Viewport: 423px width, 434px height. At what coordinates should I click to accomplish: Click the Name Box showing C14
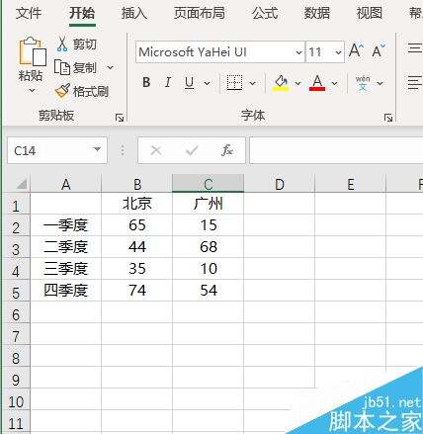[57, 150]
